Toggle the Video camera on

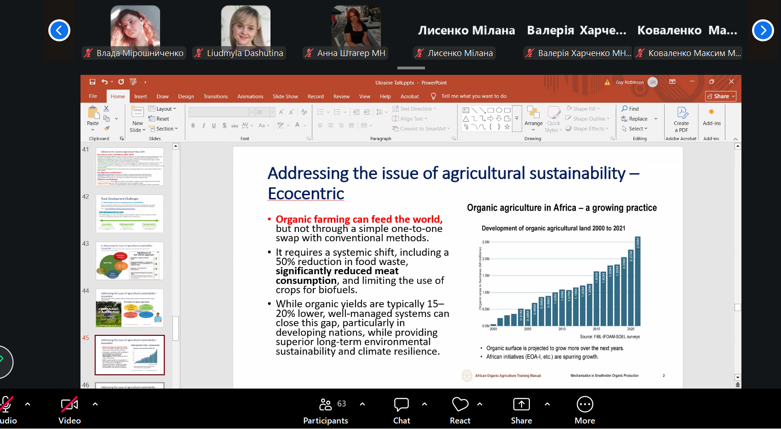(69, 404)
